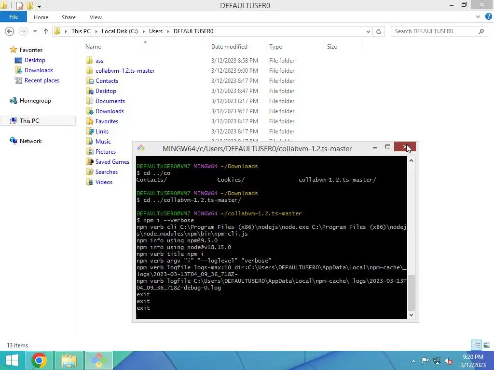Click Git Bash taskbar button
494x370 pixels.
coord(98,360)
